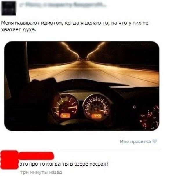Click the heart icon beside Мне нравится
The height and width of the screenshot is (176, 170).
pos(155,141)
